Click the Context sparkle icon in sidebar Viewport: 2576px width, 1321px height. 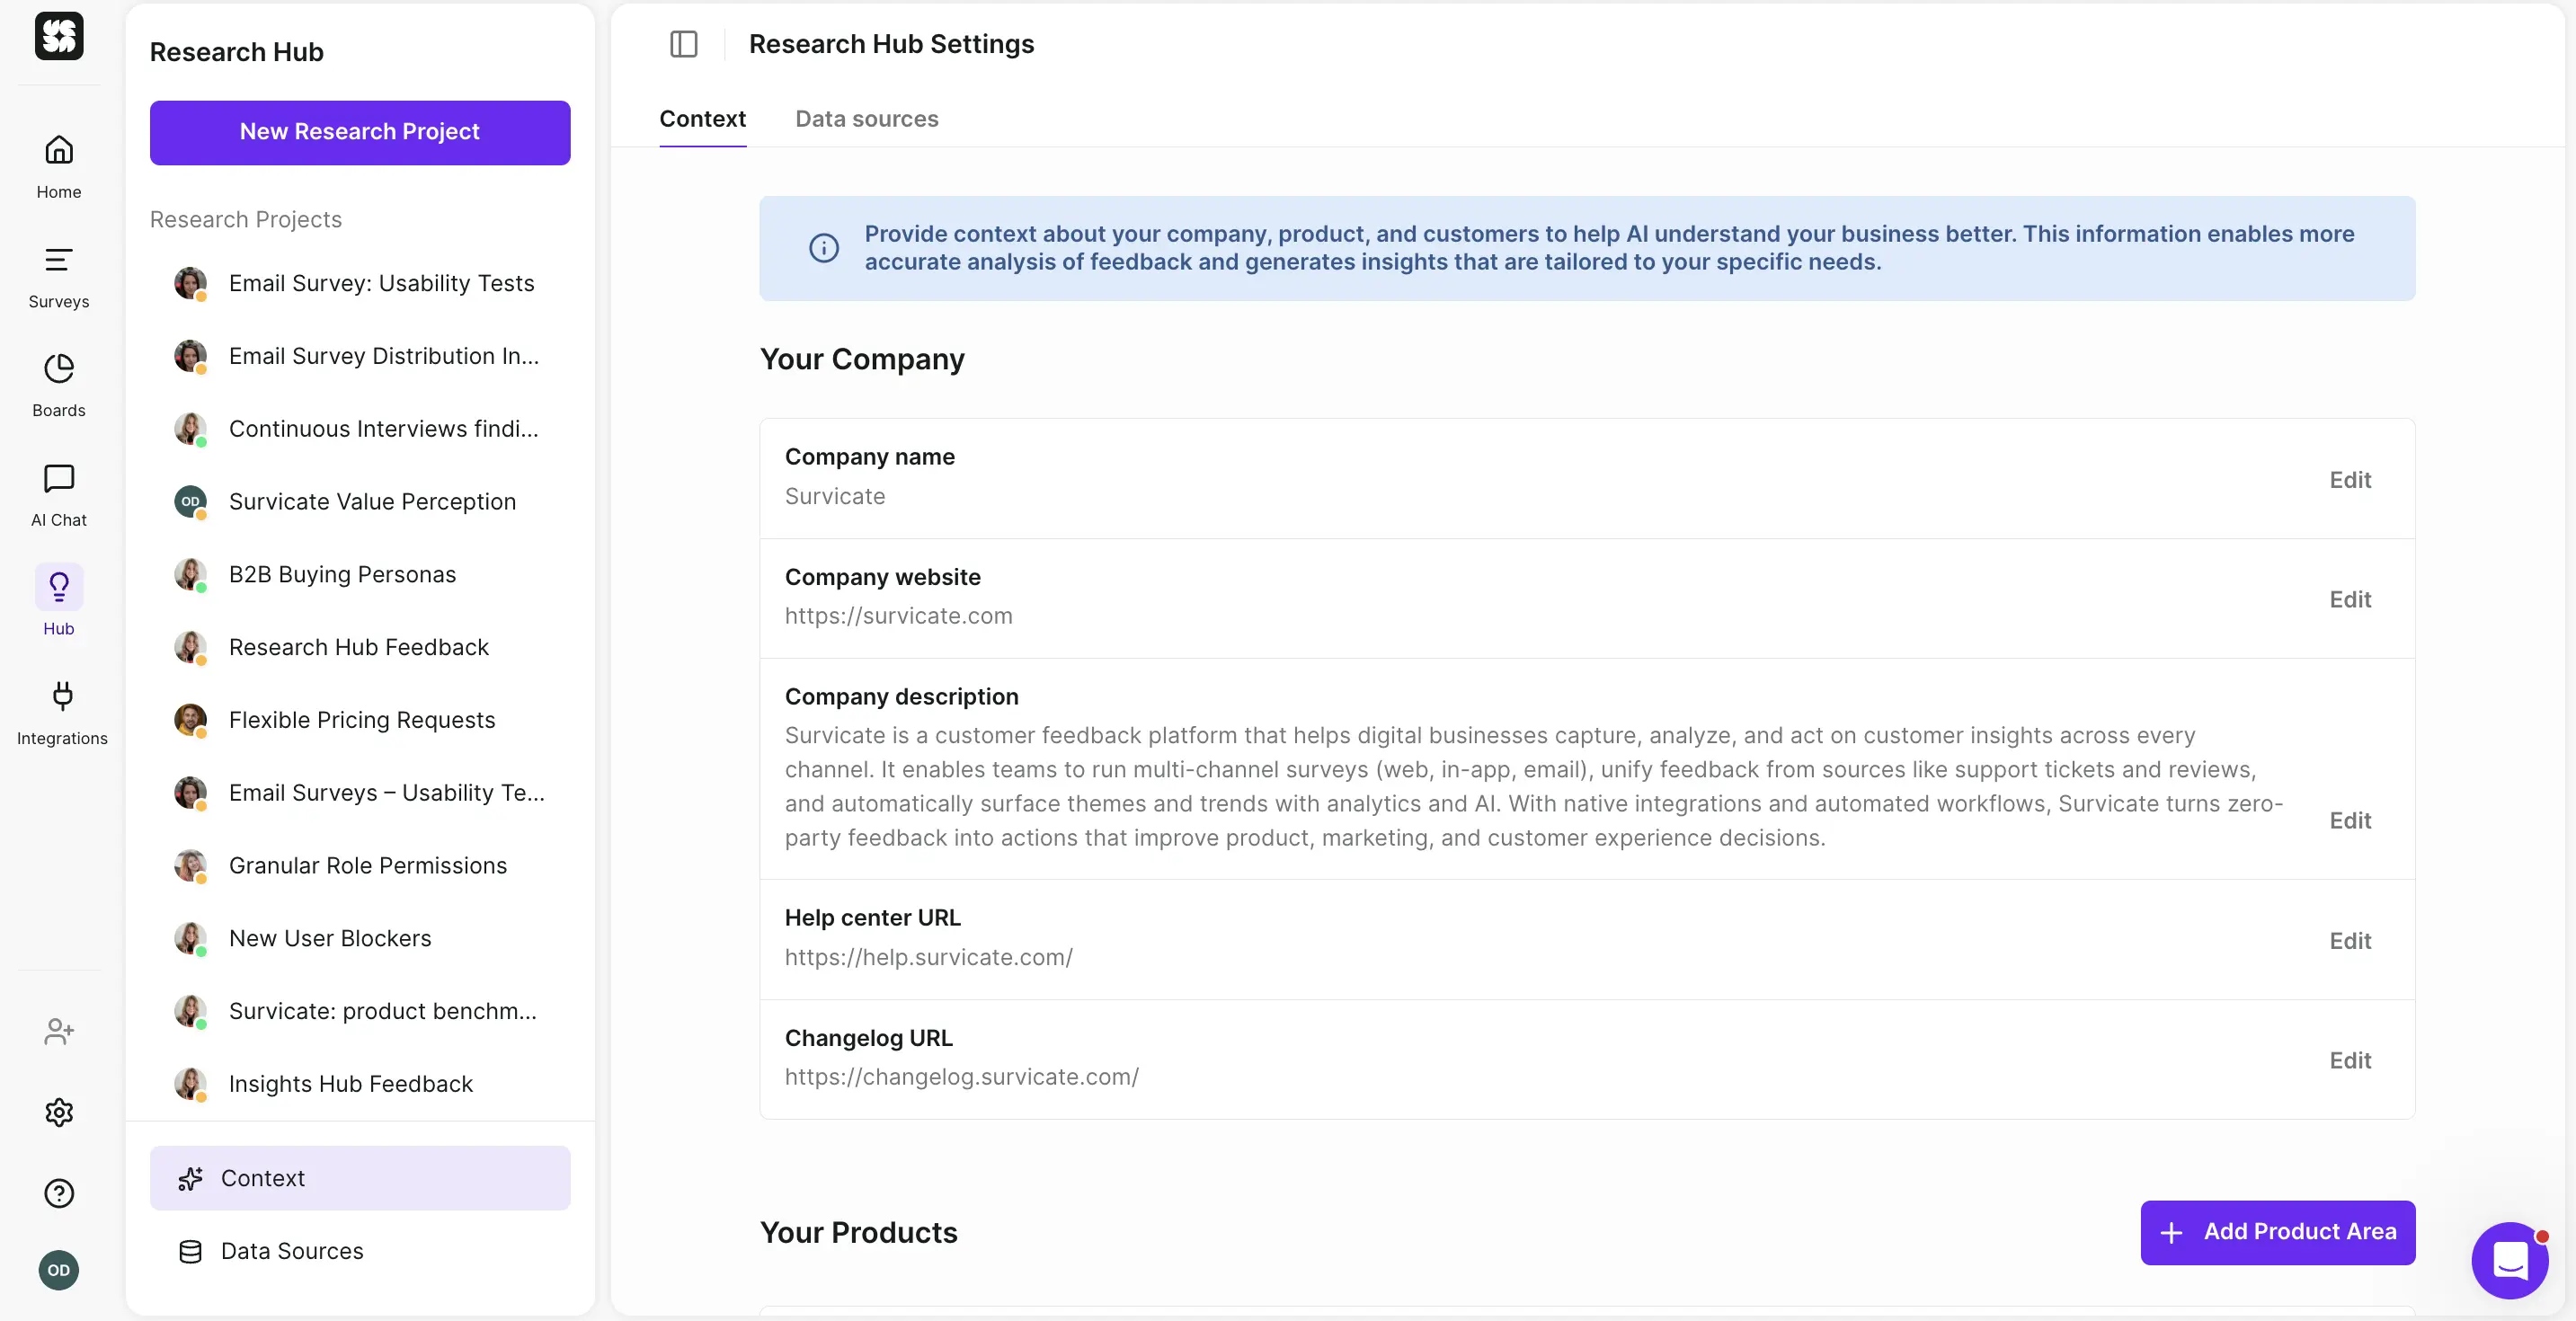(x=190, y=1178)
